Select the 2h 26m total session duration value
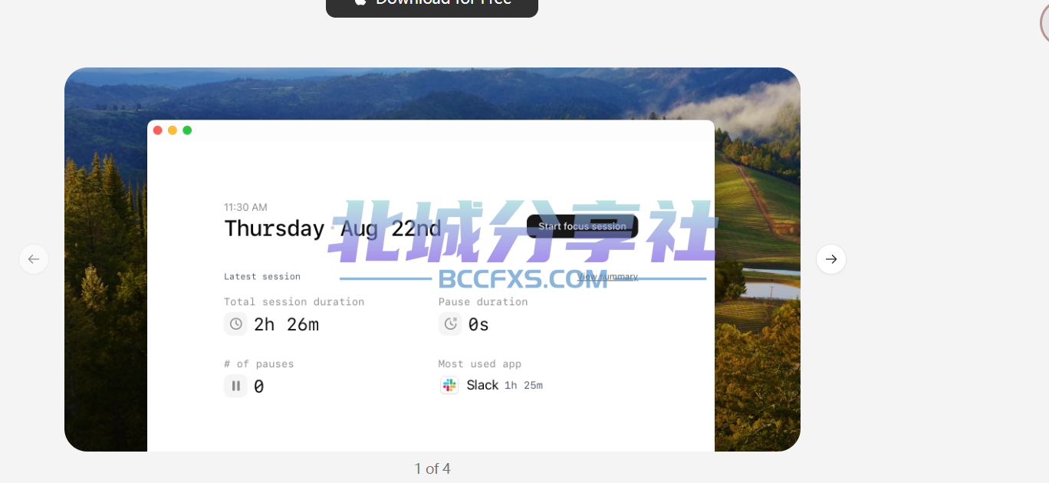Image resolution: width=1049 pixels, height=483 pixels. click(286, 325)
